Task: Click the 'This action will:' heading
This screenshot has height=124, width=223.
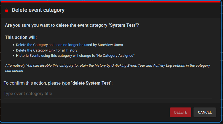Action: pyautogui.click(x=21, y=37)
